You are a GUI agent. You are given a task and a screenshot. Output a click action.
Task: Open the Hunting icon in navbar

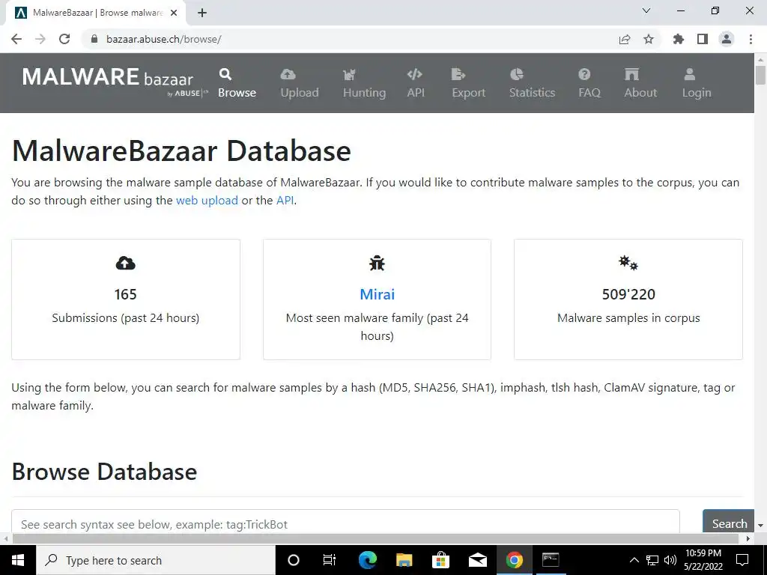[x=349, y=74]
